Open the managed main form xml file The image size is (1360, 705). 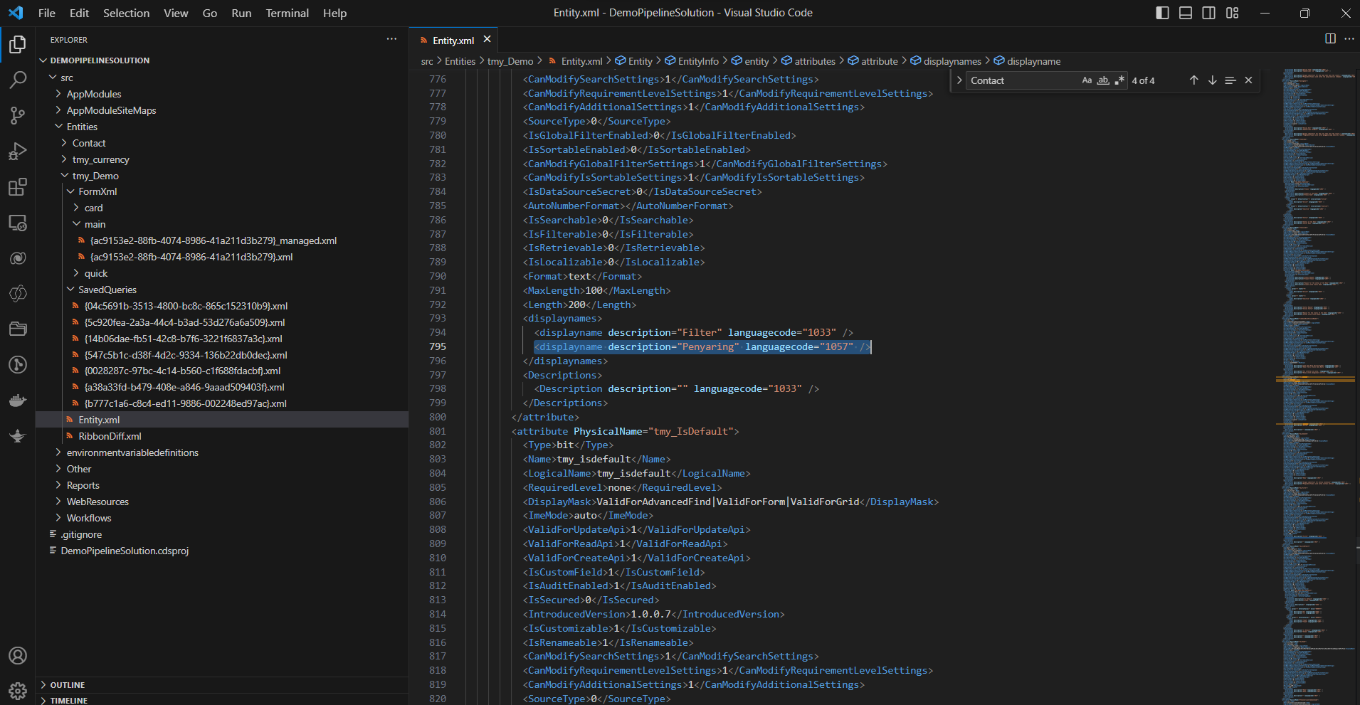[214, 240]
